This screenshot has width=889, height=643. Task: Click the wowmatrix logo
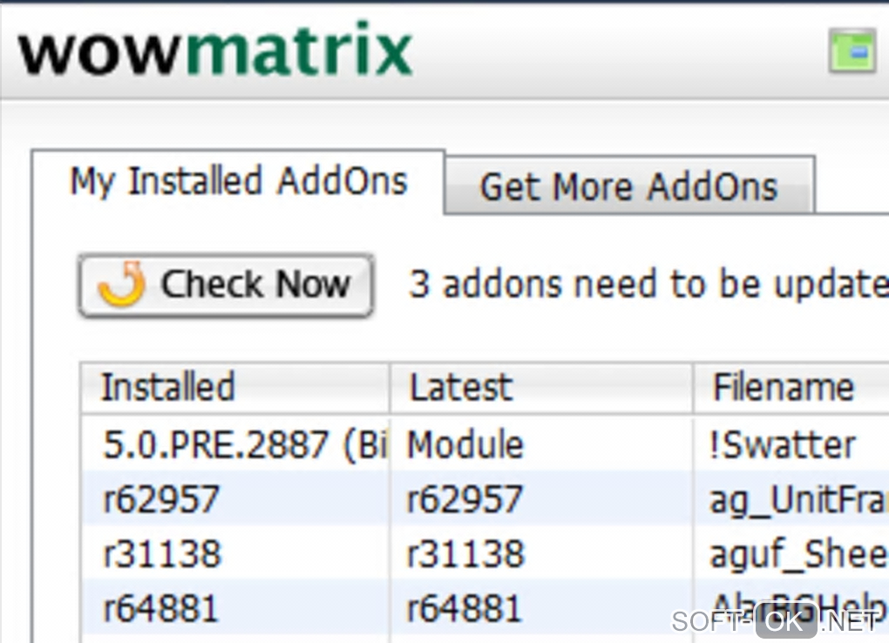point(215,50)
